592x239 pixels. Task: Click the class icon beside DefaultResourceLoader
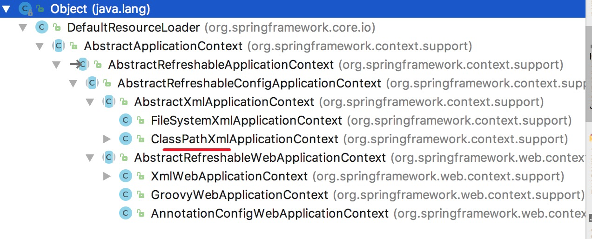42,27
